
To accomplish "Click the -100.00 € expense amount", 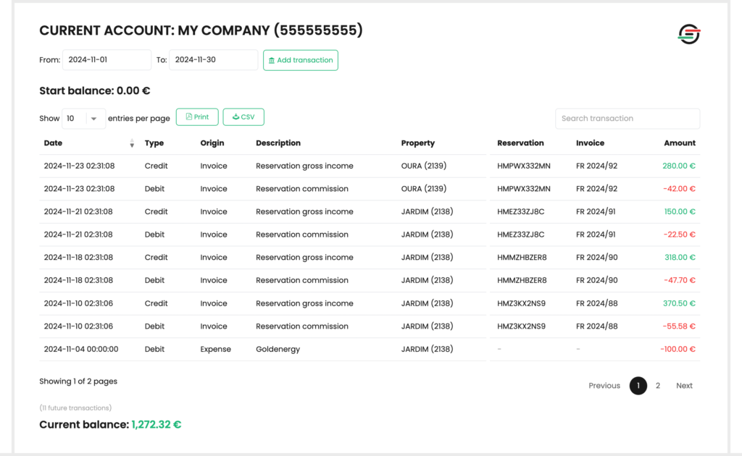I will click(678, 349).
